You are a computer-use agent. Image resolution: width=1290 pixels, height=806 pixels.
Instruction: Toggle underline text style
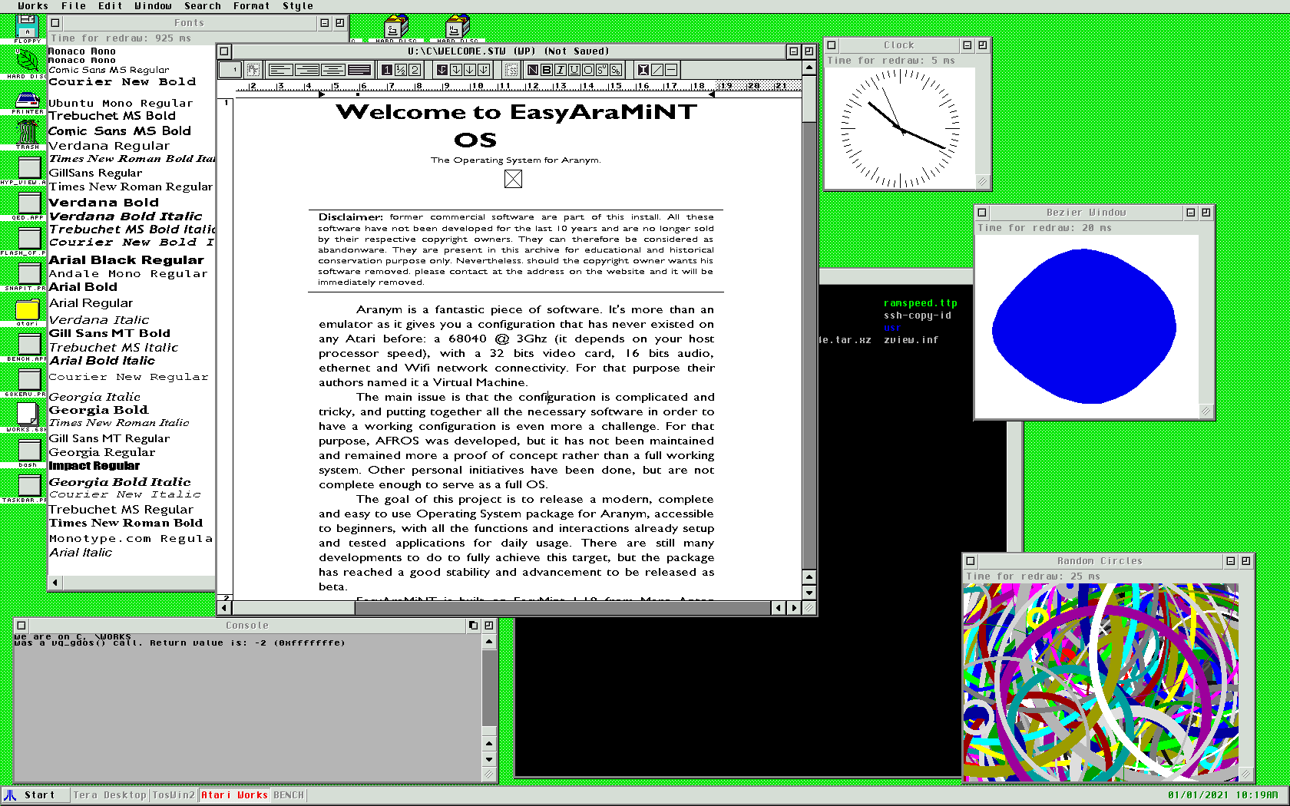click(574, 70)
